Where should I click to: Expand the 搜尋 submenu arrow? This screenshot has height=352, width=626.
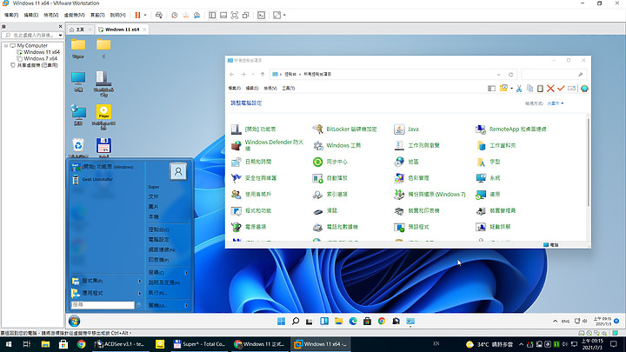(x=186, y=273)
